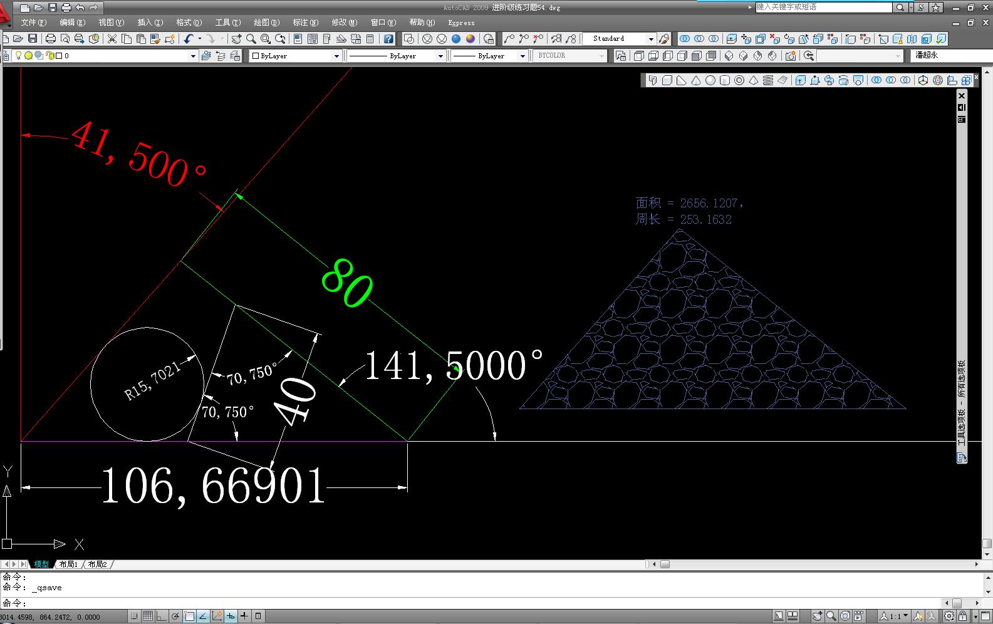The image size is (993, 624).
Task: Toggle Dynamic Input in status bar
Action: pyautogui.click(x=231, y=616)
